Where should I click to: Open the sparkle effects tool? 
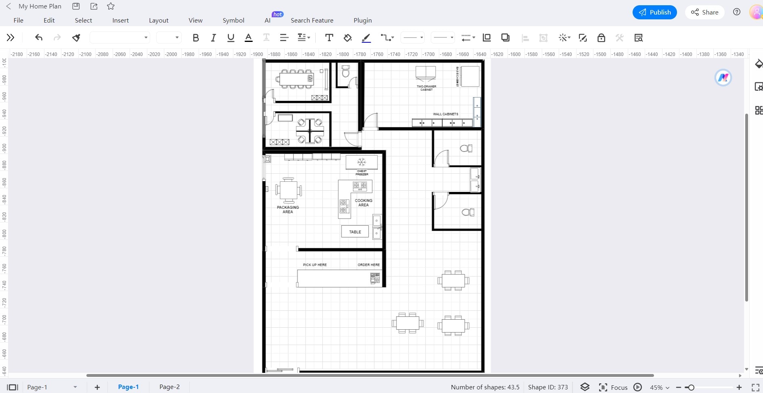564,37
